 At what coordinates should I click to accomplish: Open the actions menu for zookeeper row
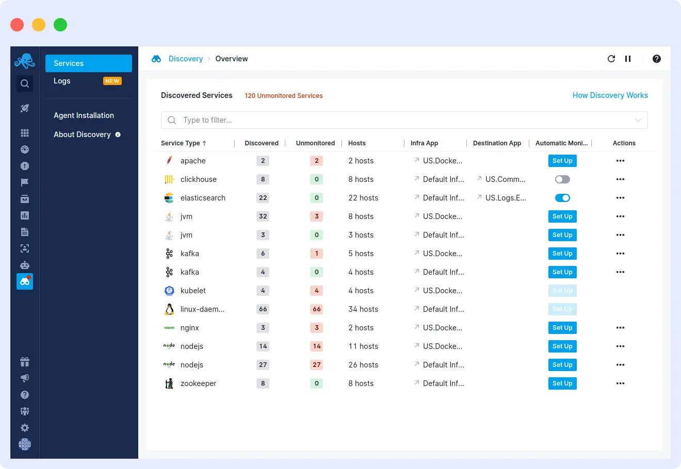click(620, 383)
